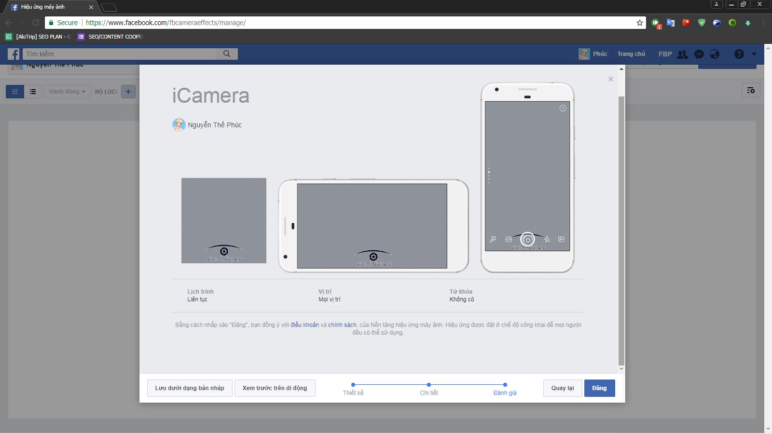
Task: Open the điều khoản link
Action: 304,325
